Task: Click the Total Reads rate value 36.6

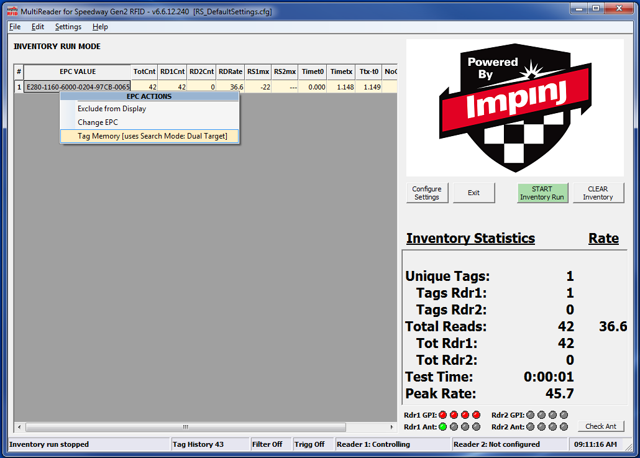Action: [613, 326]
